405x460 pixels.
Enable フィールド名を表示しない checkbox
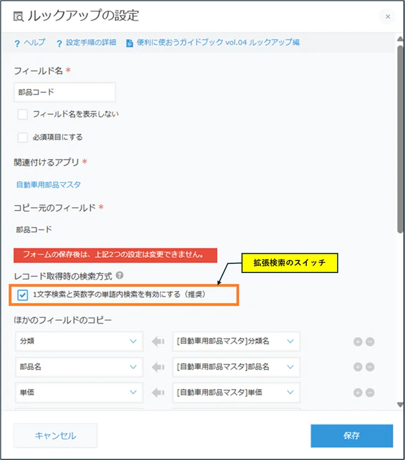(22, 115)
